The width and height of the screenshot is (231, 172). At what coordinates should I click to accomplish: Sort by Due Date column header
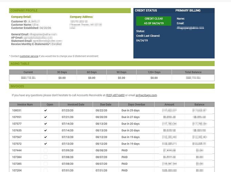[106, 105]
